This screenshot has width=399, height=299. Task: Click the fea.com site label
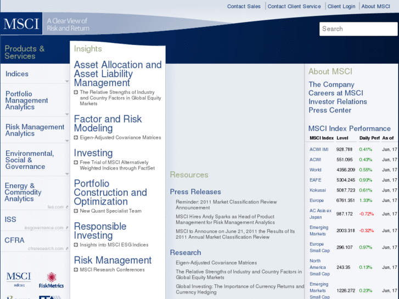[55, 207]
